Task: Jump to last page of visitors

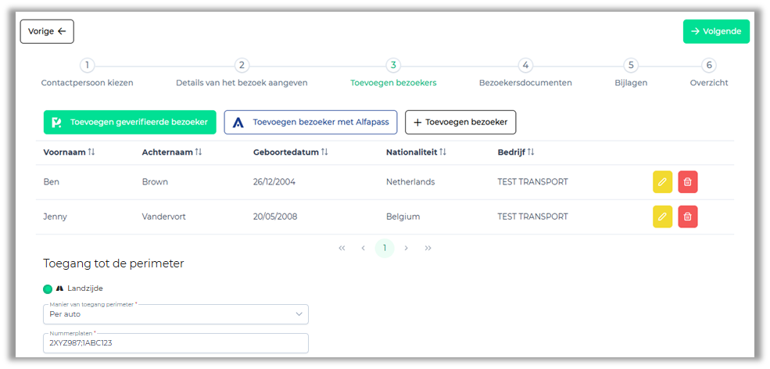Action: point(428,248)
